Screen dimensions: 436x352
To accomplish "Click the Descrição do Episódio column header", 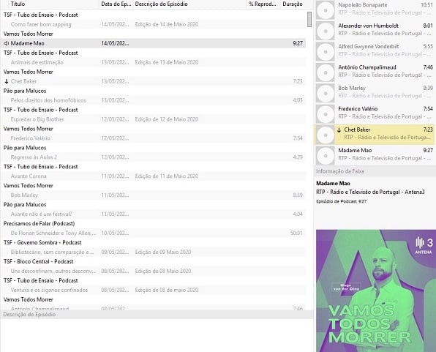I will (189, 4).
